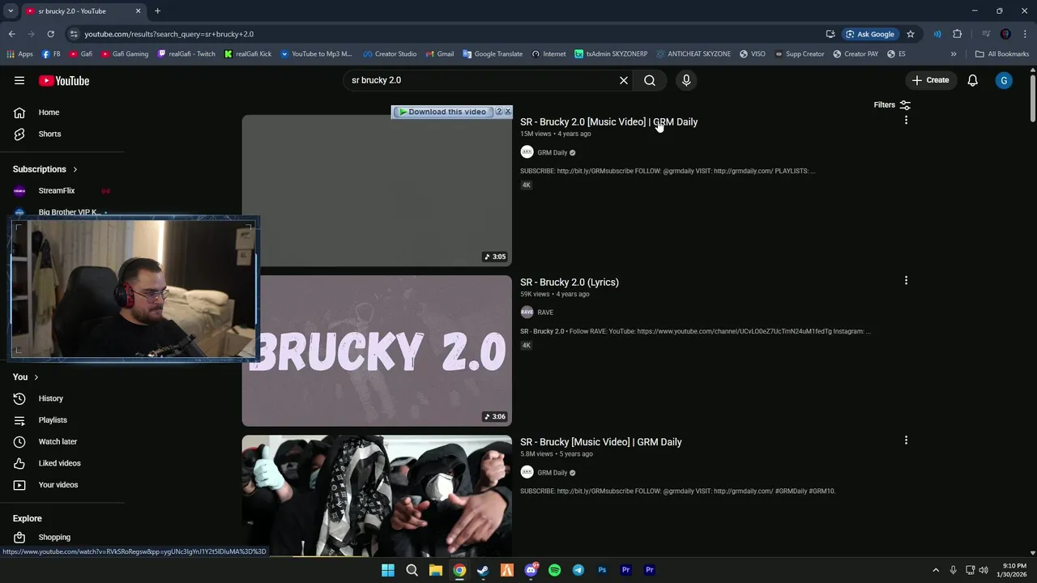The height and width of the screenshot is (583, 1037).
Task: Expand the You section
Action: point(26,377)
